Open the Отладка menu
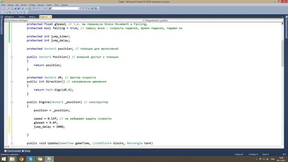 pos(32,5)
